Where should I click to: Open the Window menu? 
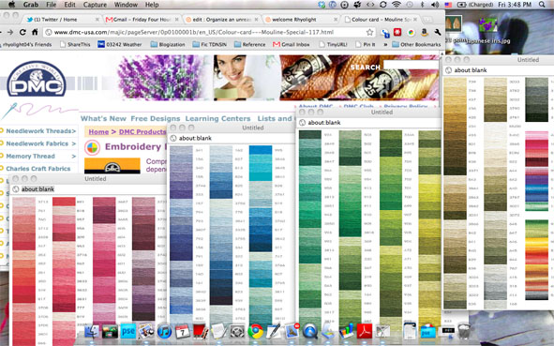126,5
